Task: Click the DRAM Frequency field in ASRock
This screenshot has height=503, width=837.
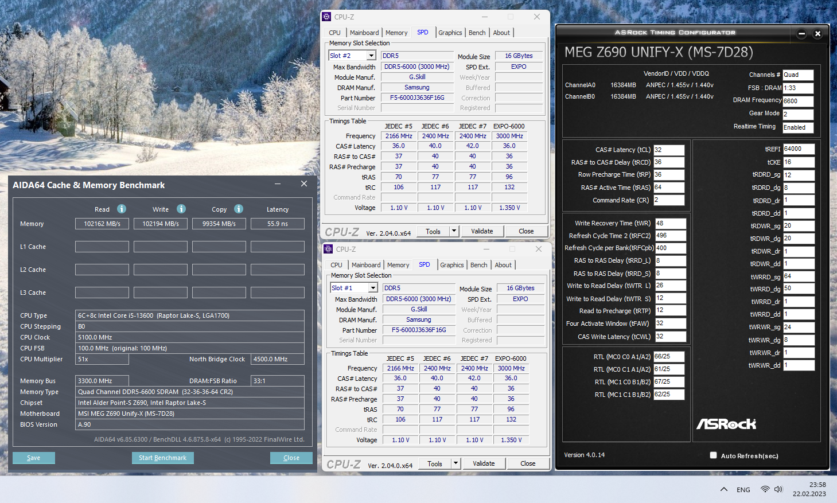Action: (x=798, y=101)
